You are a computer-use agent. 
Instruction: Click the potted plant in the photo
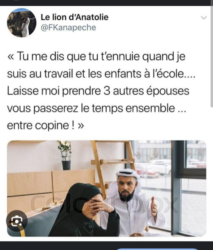point(66,155)
